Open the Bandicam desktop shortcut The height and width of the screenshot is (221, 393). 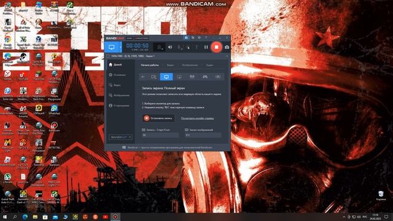(54, 127)
